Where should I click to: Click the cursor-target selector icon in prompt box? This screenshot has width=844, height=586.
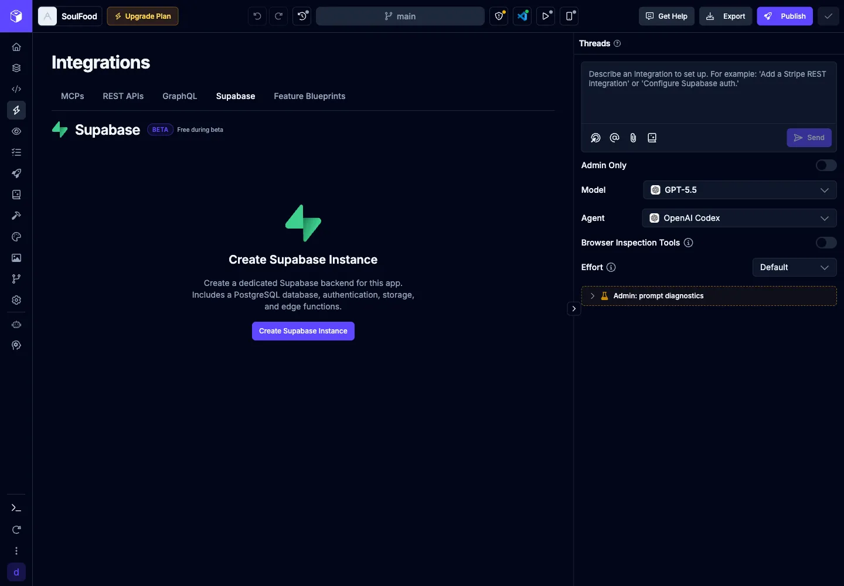595,138
